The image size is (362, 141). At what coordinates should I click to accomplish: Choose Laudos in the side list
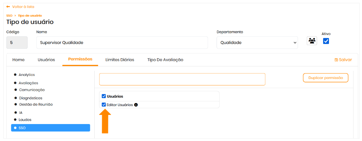pos(25,120)
